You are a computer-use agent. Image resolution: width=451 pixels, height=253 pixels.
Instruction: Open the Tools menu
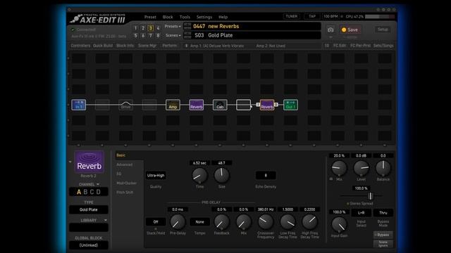click(185, 17)
